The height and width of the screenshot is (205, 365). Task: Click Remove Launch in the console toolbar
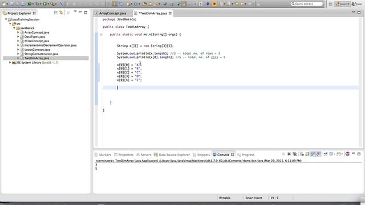coord(289,154)
